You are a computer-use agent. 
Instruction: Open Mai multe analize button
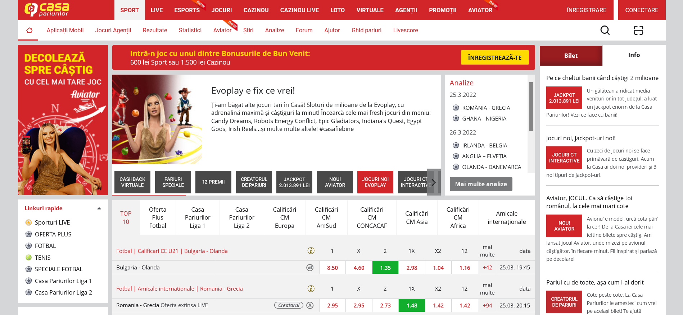(481, 184)
